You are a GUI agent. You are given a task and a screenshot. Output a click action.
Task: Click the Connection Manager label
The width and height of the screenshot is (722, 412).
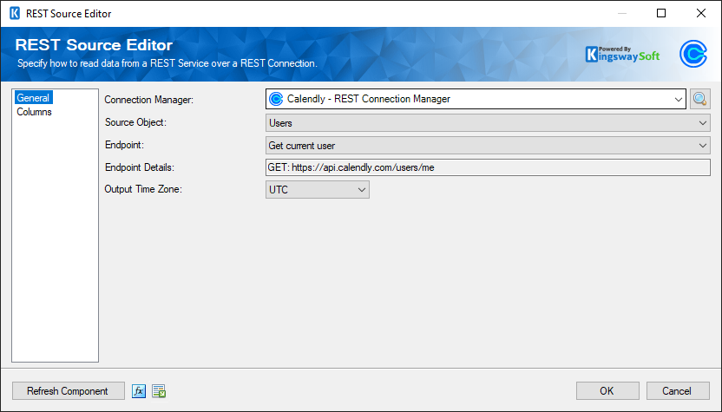(x=148, y=100)
